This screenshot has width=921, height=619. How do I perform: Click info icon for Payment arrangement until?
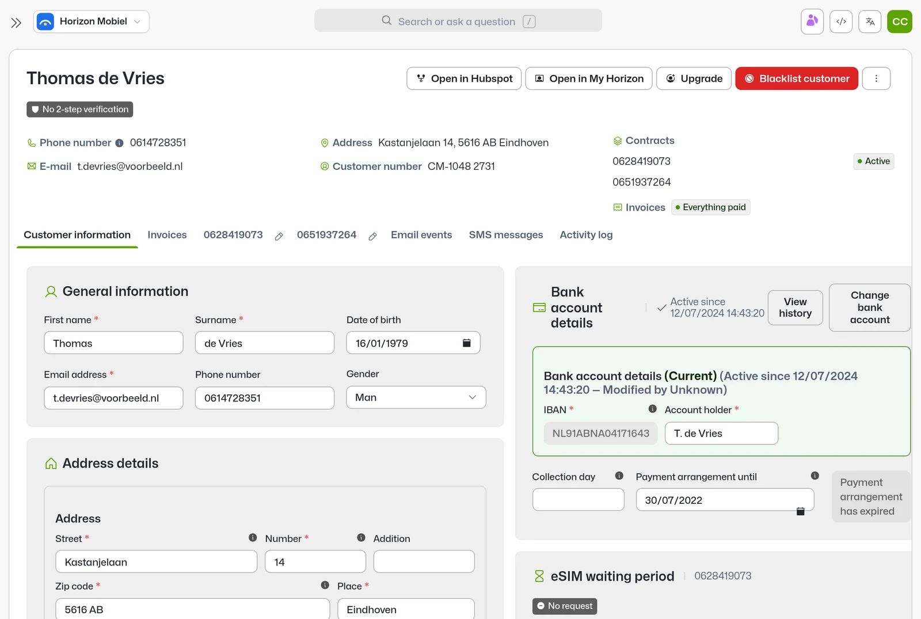pyautogui.click(x=815, y=476)
